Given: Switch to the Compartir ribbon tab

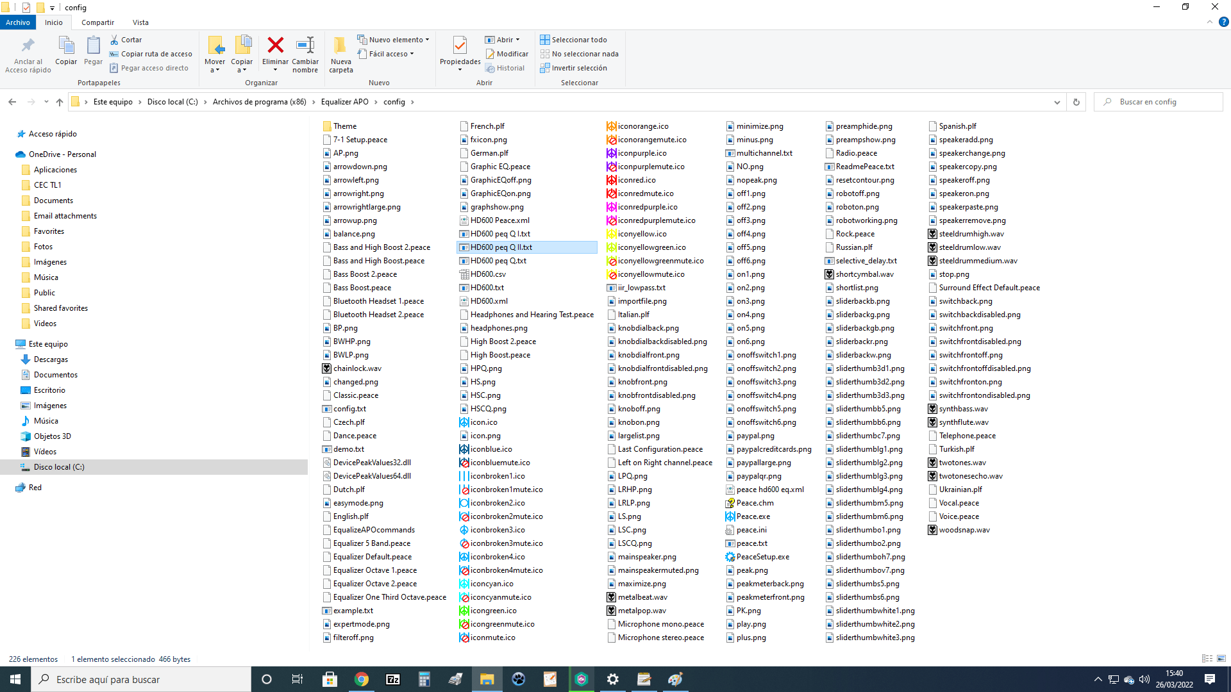Looking at the screenshot, I should coord(97,22).
